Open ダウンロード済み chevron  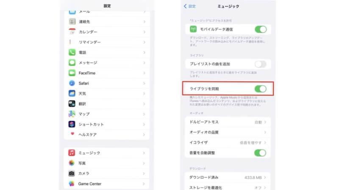coord(265,177)
